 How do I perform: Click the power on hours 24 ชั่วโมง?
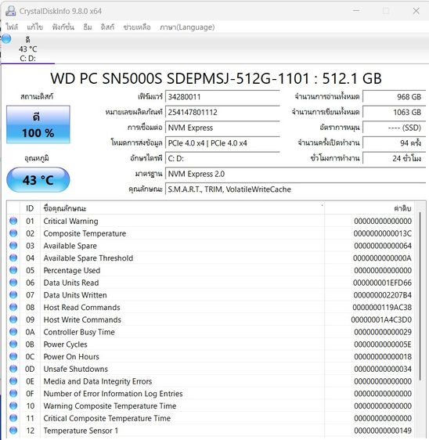click(x=395, y=159)
